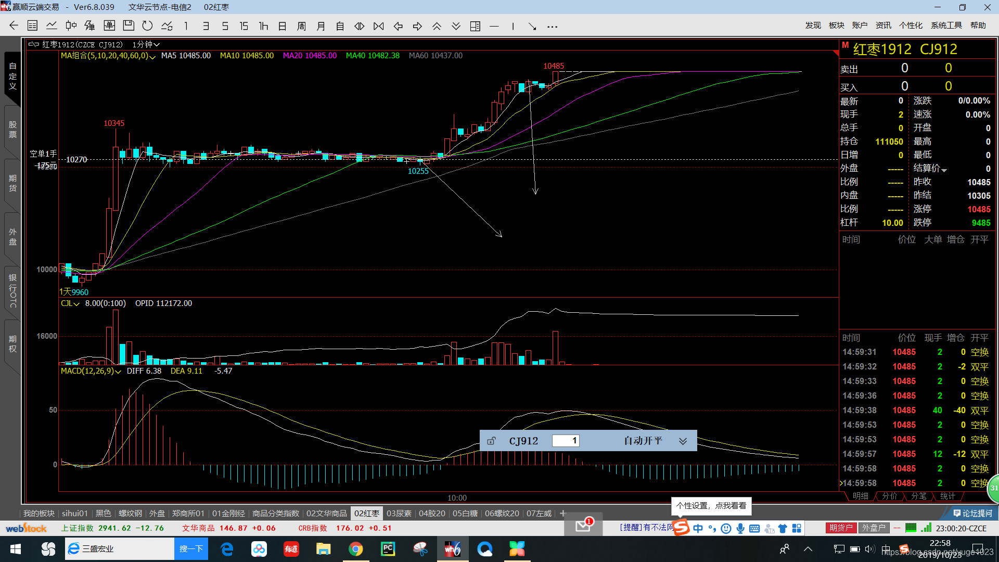Screen dimensions: 999x562
Task: Click the 外盘户 account button
Action: point(874,528)
